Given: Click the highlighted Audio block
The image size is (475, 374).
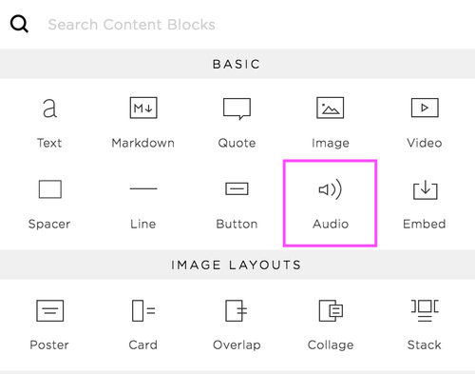Looking at the screenshot, I should 331,203.
